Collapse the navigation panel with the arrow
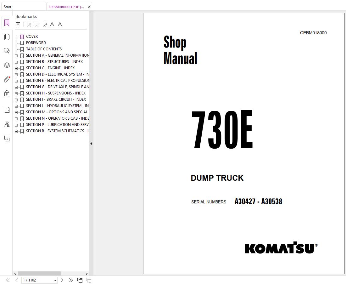 pos(91,144)
